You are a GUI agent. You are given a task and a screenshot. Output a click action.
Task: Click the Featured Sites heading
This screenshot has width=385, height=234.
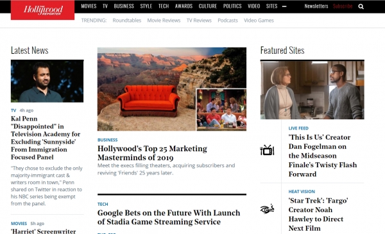tap(282, 50)
